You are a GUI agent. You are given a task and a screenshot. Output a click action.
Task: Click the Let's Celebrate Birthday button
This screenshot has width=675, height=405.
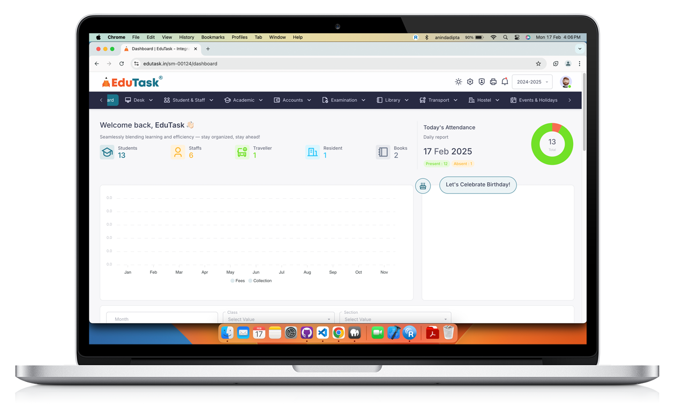(478, 185)
